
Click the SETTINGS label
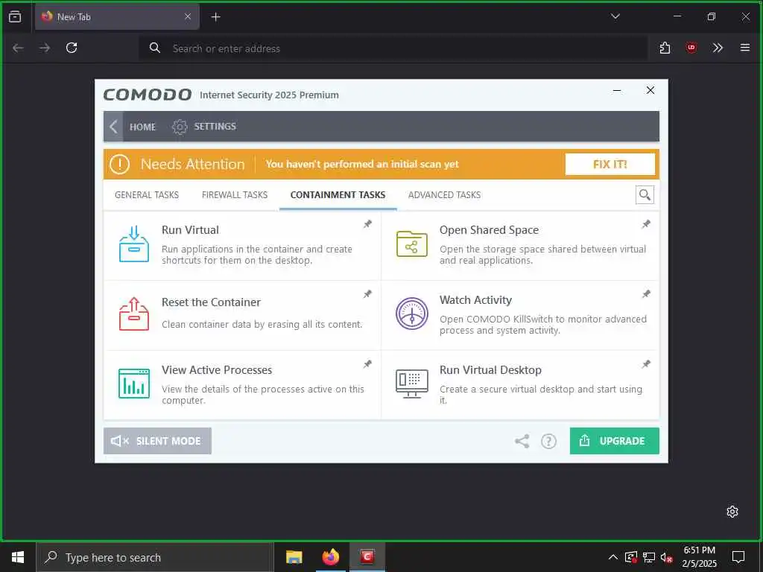point(215,127)
